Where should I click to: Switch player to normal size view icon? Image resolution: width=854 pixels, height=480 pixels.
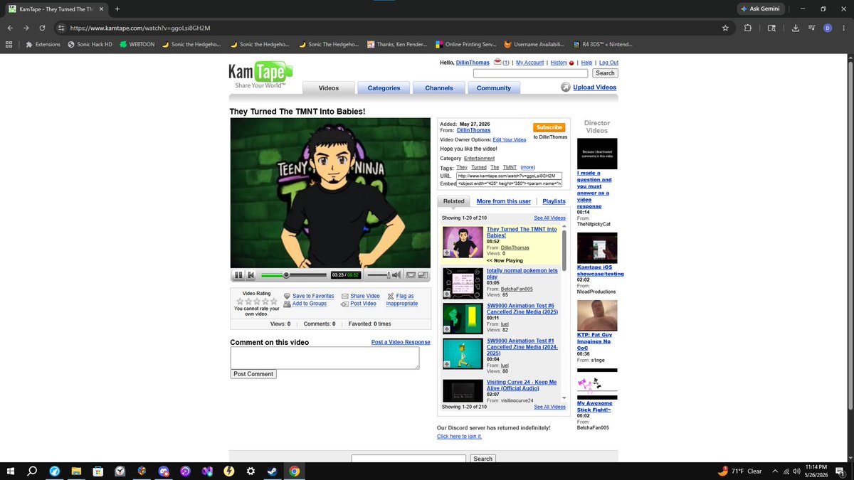click(411, 275)
